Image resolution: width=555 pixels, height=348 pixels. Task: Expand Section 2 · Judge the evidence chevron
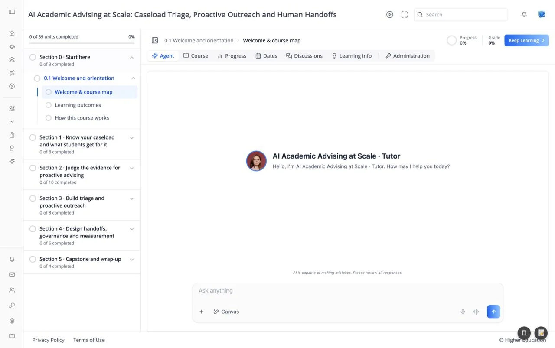132,168
